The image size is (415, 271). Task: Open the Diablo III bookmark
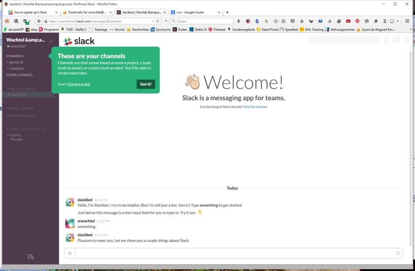pos(198,29)
